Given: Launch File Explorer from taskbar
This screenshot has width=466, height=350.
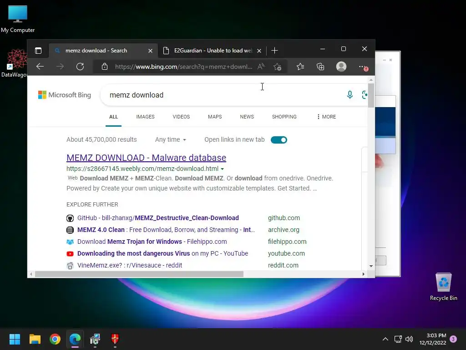Looking at the screenshot, I should (x=35, y=339).
